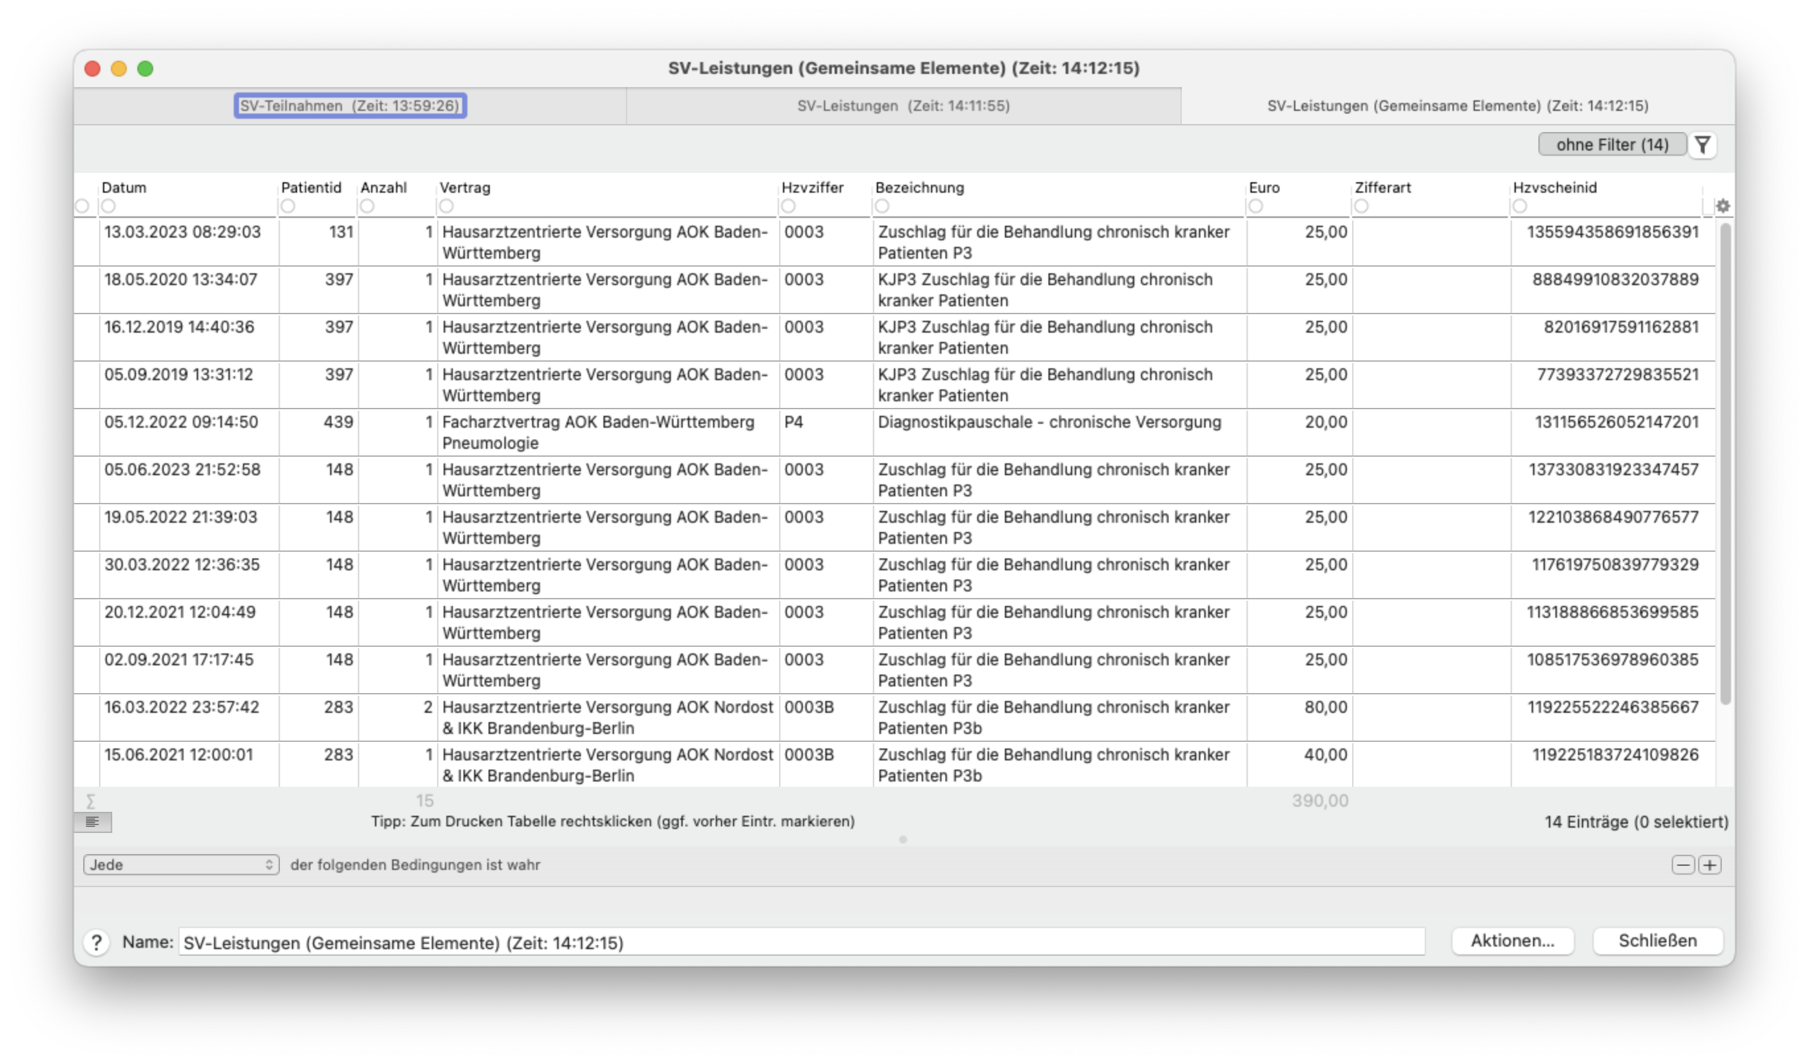1809x1064 pixels.
Task: Select row dated 16.03.2022 23:57:42
Action: [894, 717]
